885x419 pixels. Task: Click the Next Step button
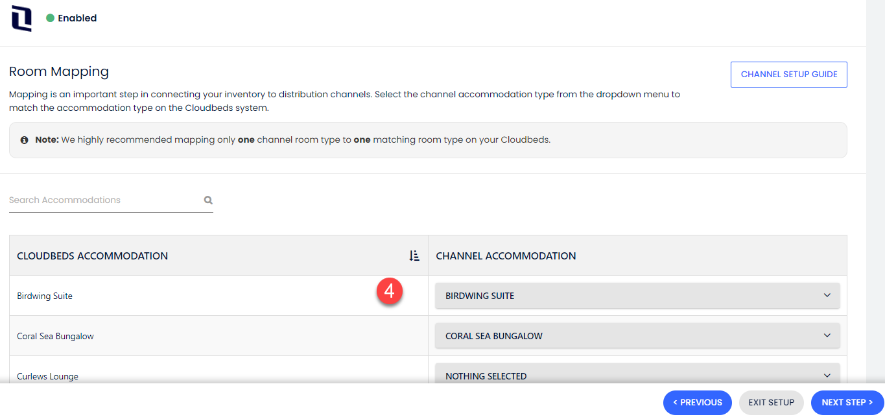847,402
